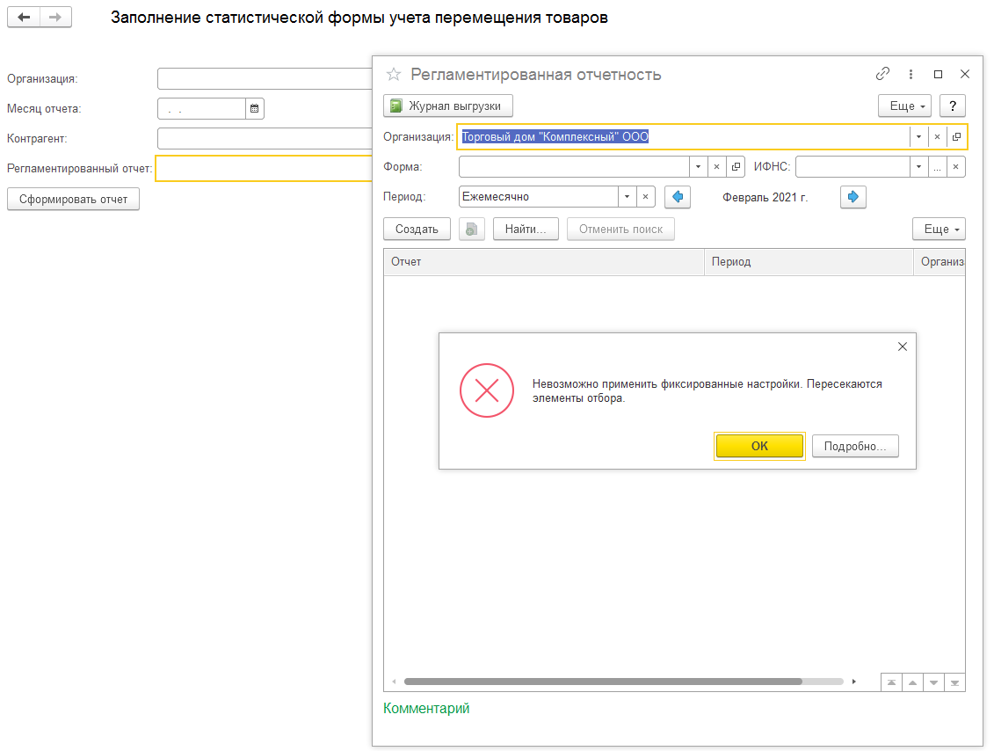Open calendar picker for Месяц отчета
Image resolution: width=994 pixels, height=751 pixels.
[x=254, y=108]
